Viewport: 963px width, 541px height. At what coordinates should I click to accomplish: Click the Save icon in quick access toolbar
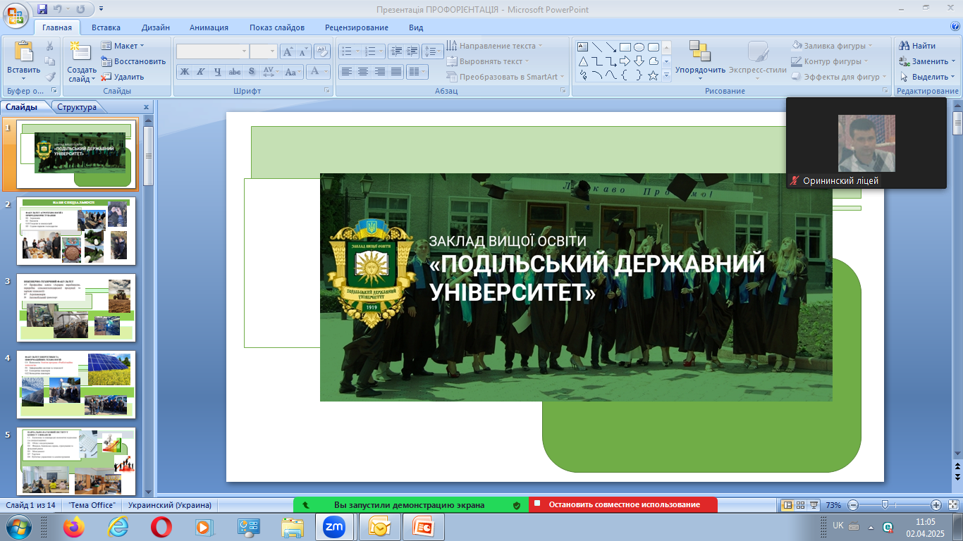(42, 9)
